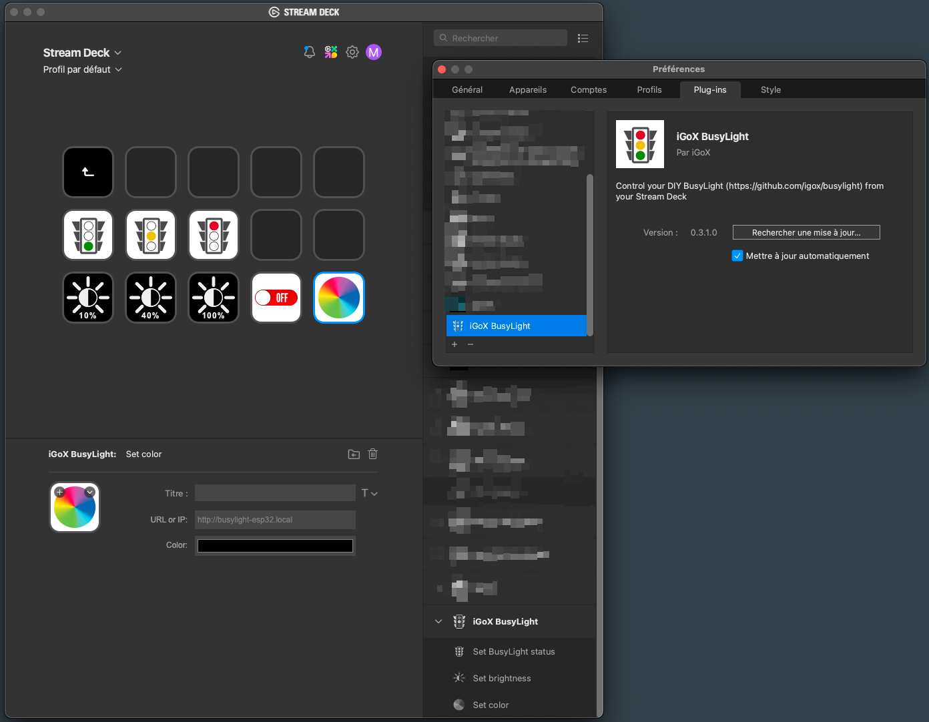This screenshot has width=929, height=722.
Task: Select the back-arrow folder key
Action: tap(88, 172)
